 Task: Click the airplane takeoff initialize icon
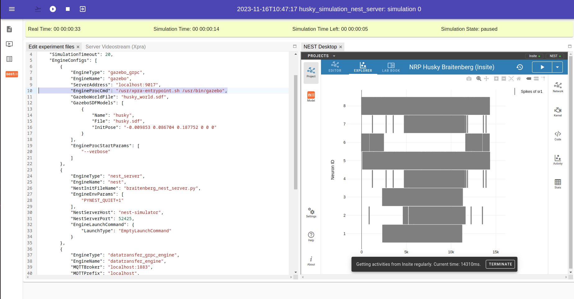click(38, 9)
